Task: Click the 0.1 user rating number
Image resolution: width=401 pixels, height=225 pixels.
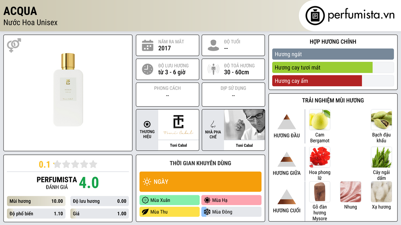Action: tap(45, 164)
